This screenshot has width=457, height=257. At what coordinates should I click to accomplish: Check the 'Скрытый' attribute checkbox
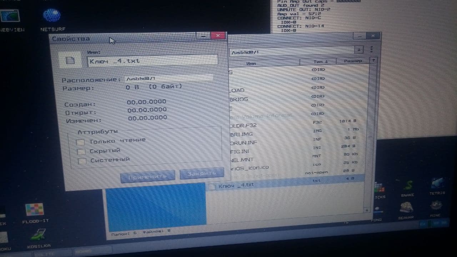81,152
